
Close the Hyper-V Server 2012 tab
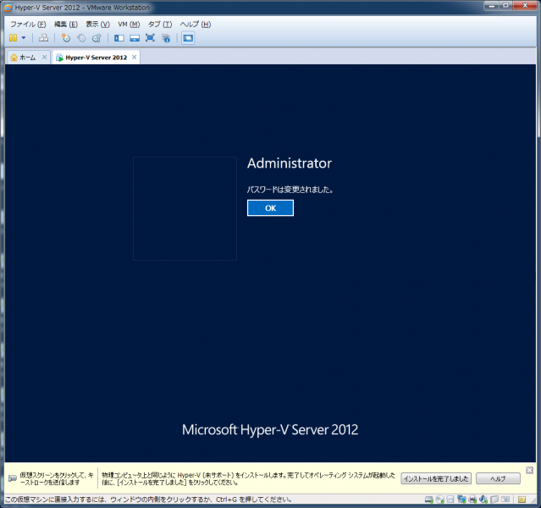tap(135, 57)
